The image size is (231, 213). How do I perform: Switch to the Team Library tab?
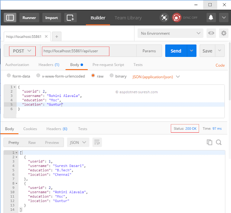click(128, 18)
